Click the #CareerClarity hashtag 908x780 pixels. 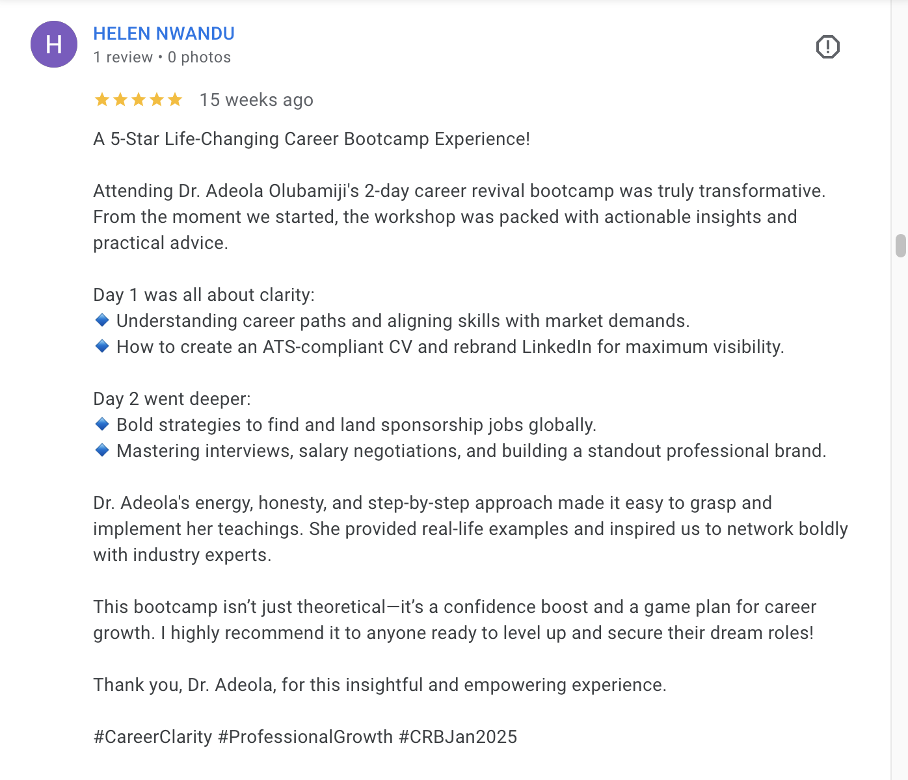[153, 736]
